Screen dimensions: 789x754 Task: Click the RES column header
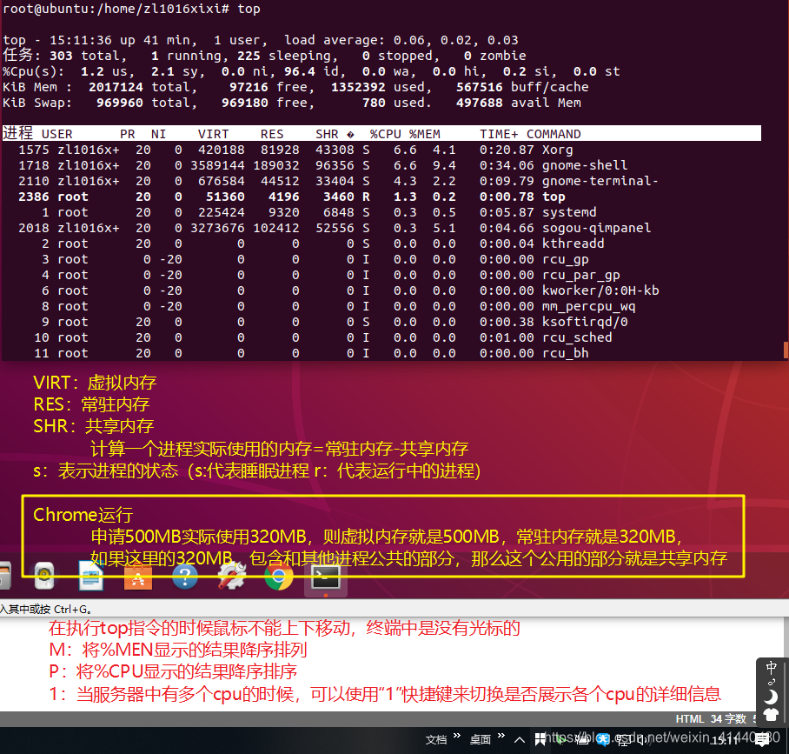pyautogui.click(x=272, y=134)
